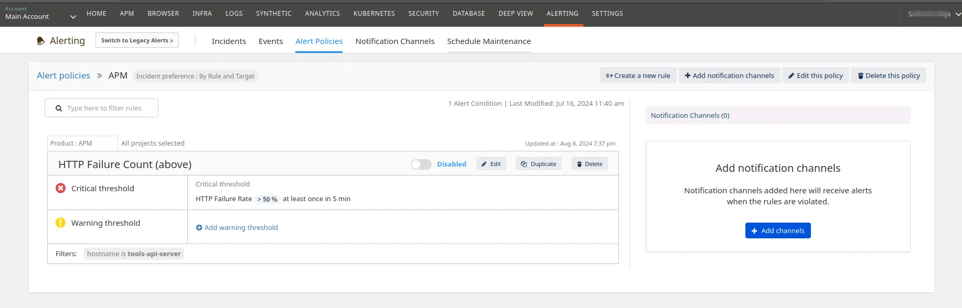Open the Notification Channels tab
Screen dimensions: 962x308
coord(395,41)
